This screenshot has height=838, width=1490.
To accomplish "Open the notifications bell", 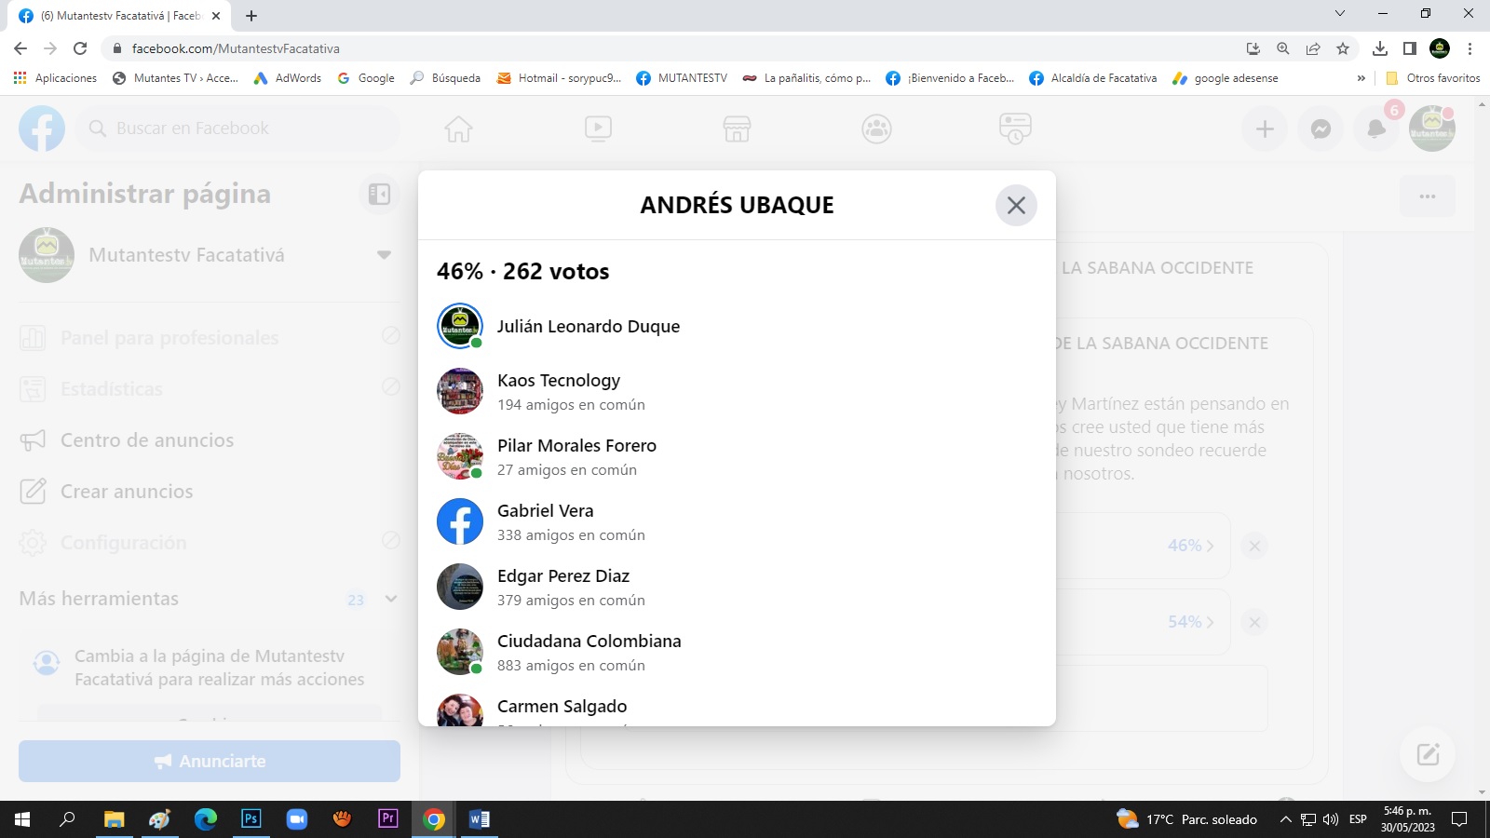I will 1376,129.
